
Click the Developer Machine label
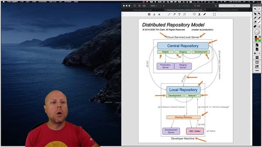[183, 138]
